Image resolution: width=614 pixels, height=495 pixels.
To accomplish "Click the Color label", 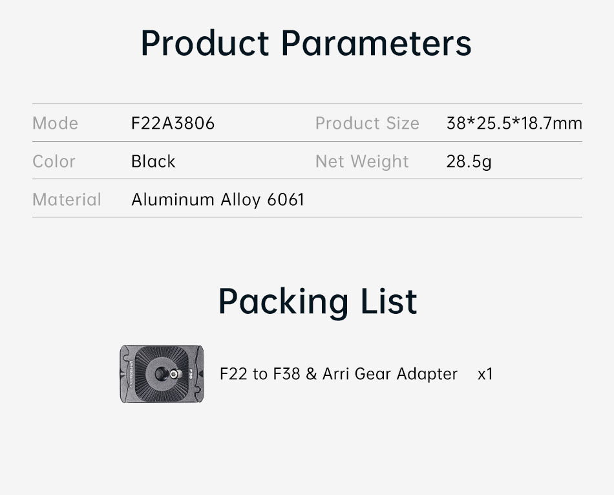I will coord(54,161).
